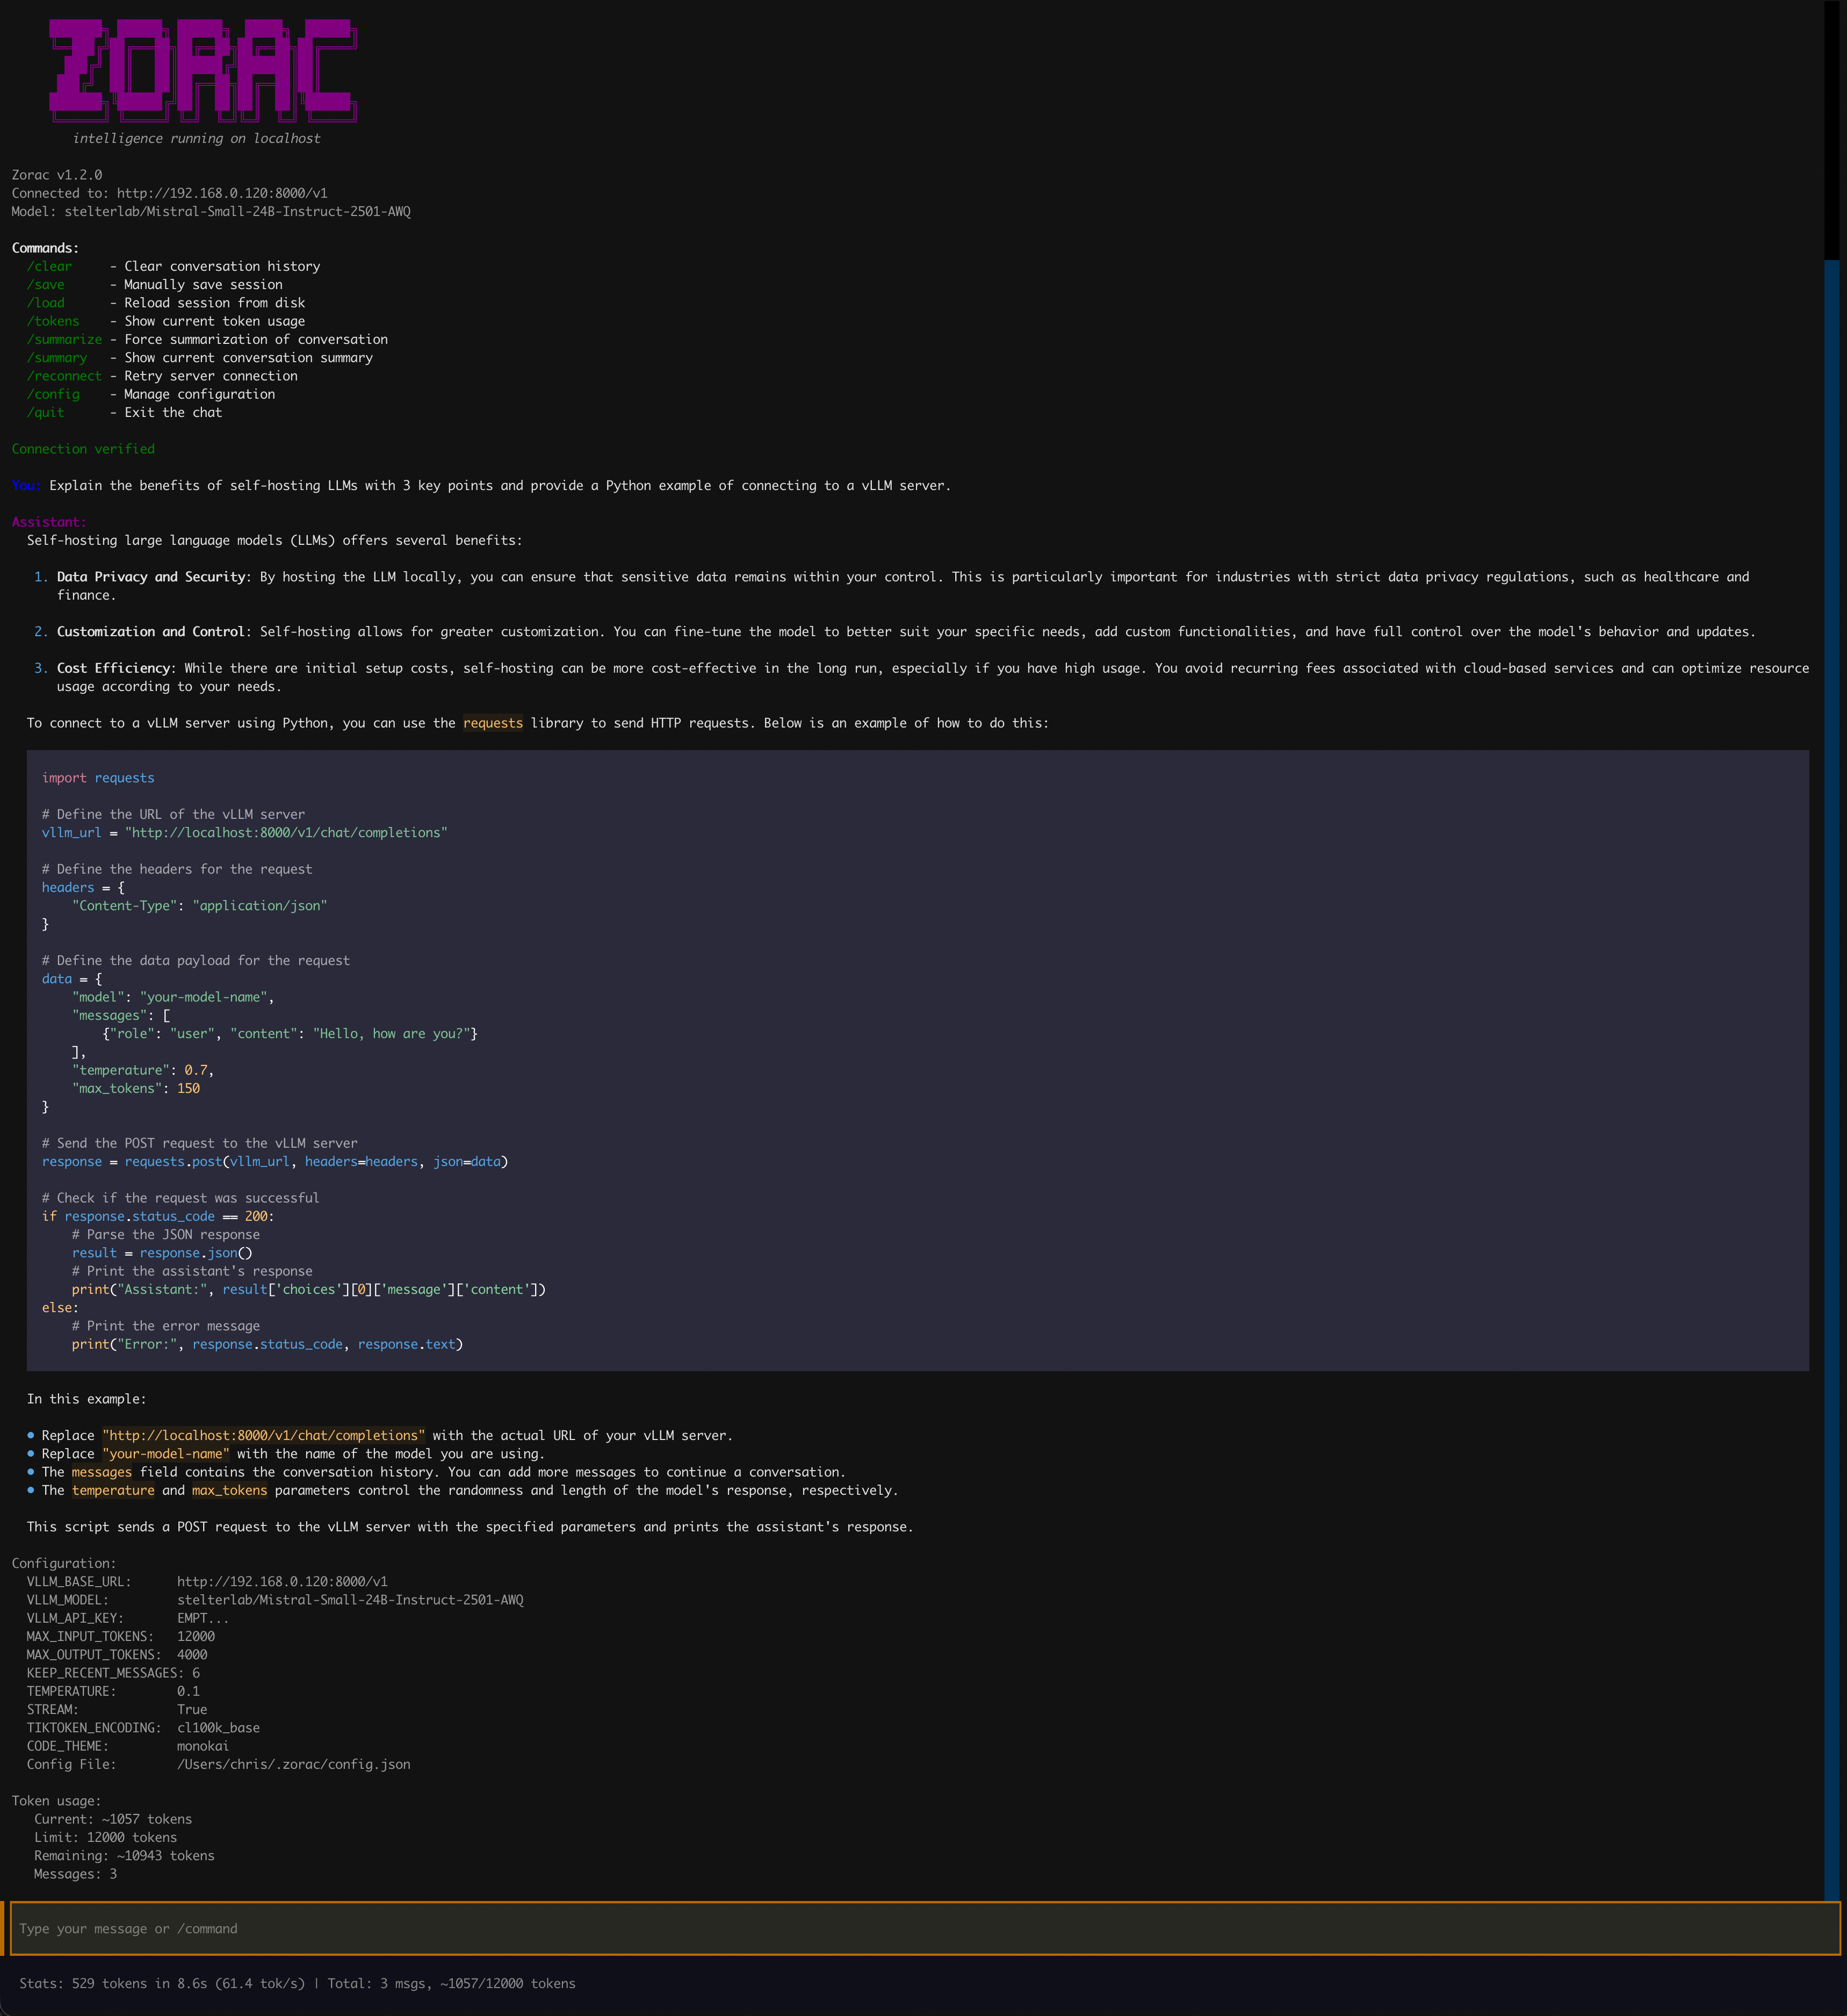This screenshot has height=2016, width=1847.
Task: Click the VLLM_API_KEY configuration row
Action: 128,1618
